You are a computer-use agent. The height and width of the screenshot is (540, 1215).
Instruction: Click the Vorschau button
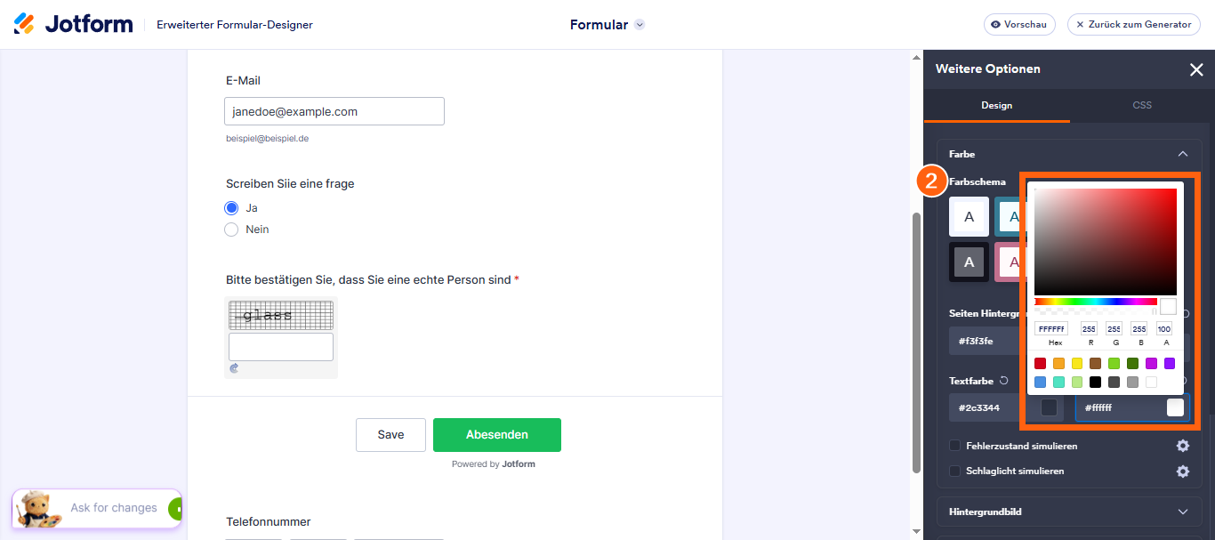point(1019,25)
